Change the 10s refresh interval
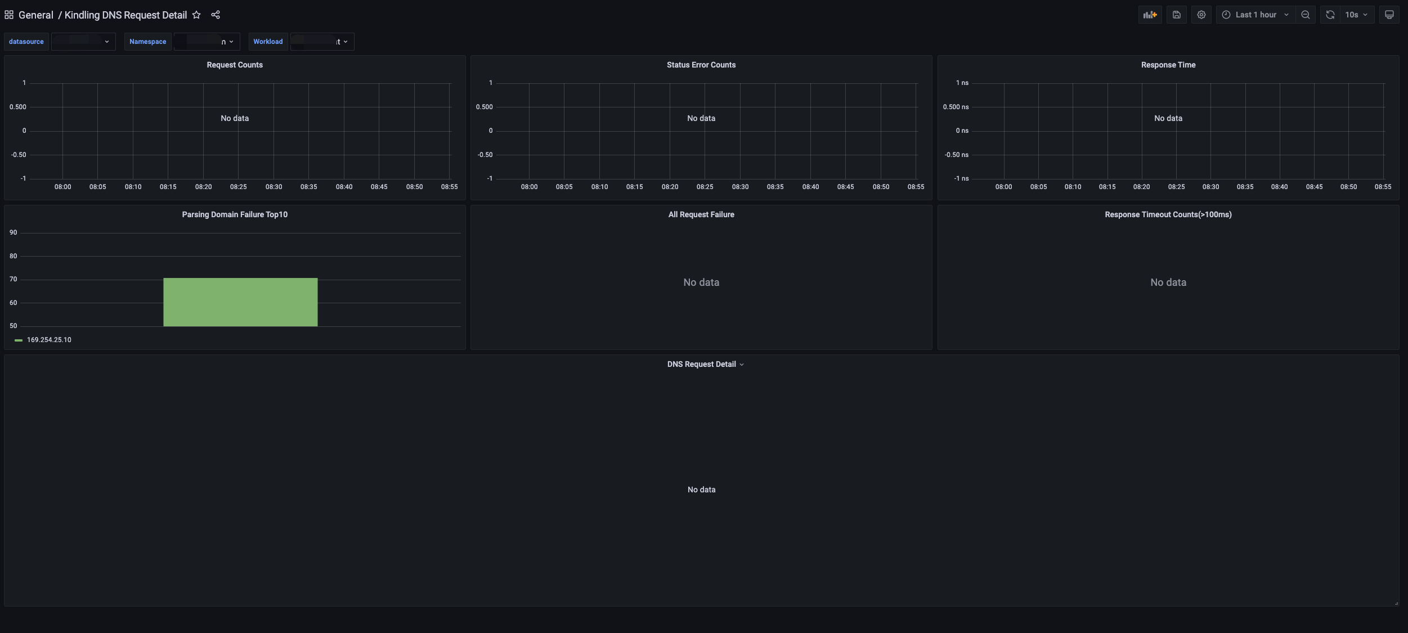 tap(1356, 15)
